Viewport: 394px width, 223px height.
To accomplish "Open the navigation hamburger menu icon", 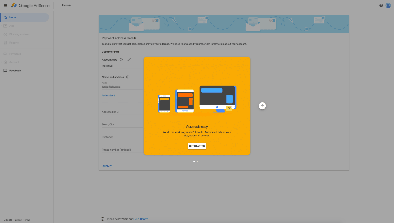I will point(5,5).
